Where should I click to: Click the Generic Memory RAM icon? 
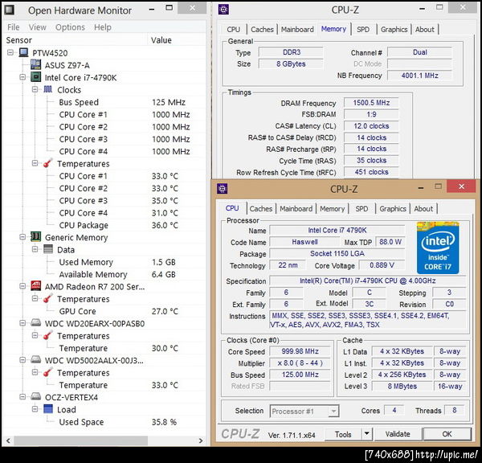(35, 237)
